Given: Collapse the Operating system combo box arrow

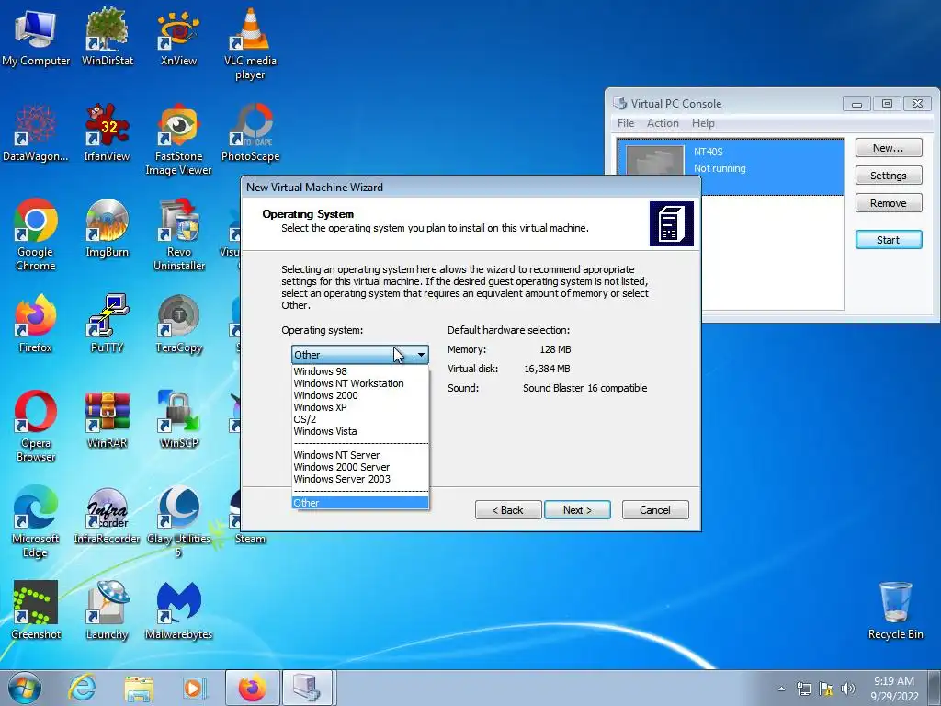Looking at the screenshot, I should pyautogui.click(x=421, y=355).
